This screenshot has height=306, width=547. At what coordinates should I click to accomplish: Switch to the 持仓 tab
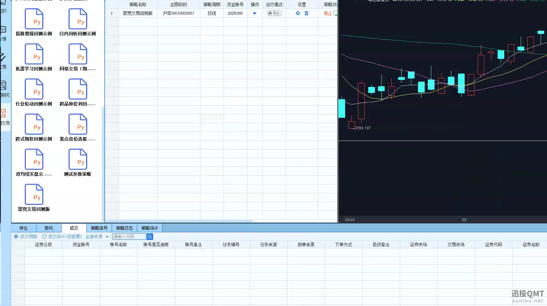click(24, 228)
